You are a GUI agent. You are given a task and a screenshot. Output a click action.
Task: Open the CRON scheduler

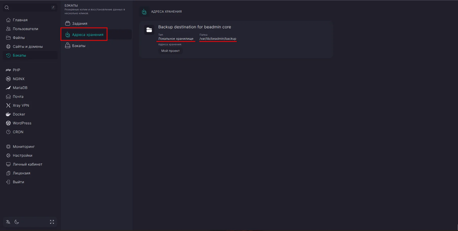(18, 132)
